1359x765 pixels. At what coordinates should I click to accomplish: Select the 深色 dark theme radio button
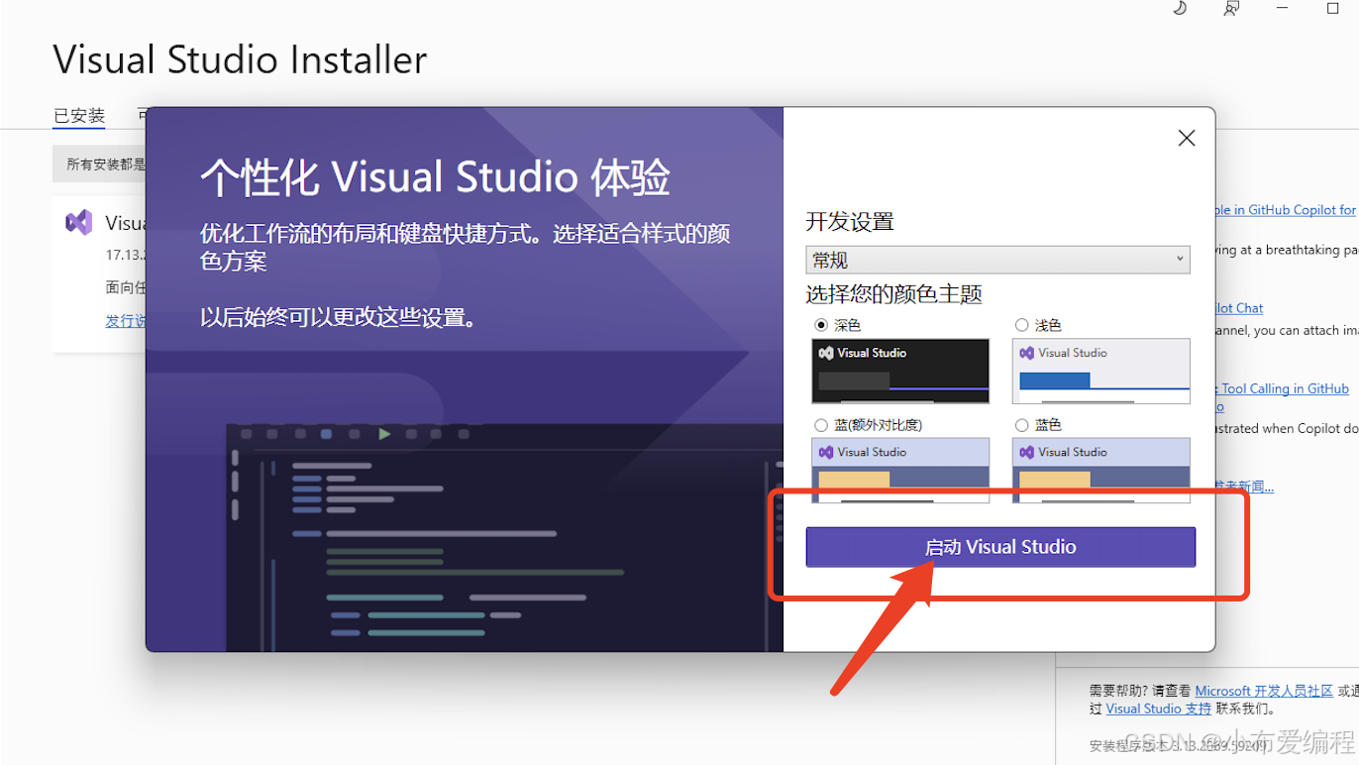coord(821,325)
